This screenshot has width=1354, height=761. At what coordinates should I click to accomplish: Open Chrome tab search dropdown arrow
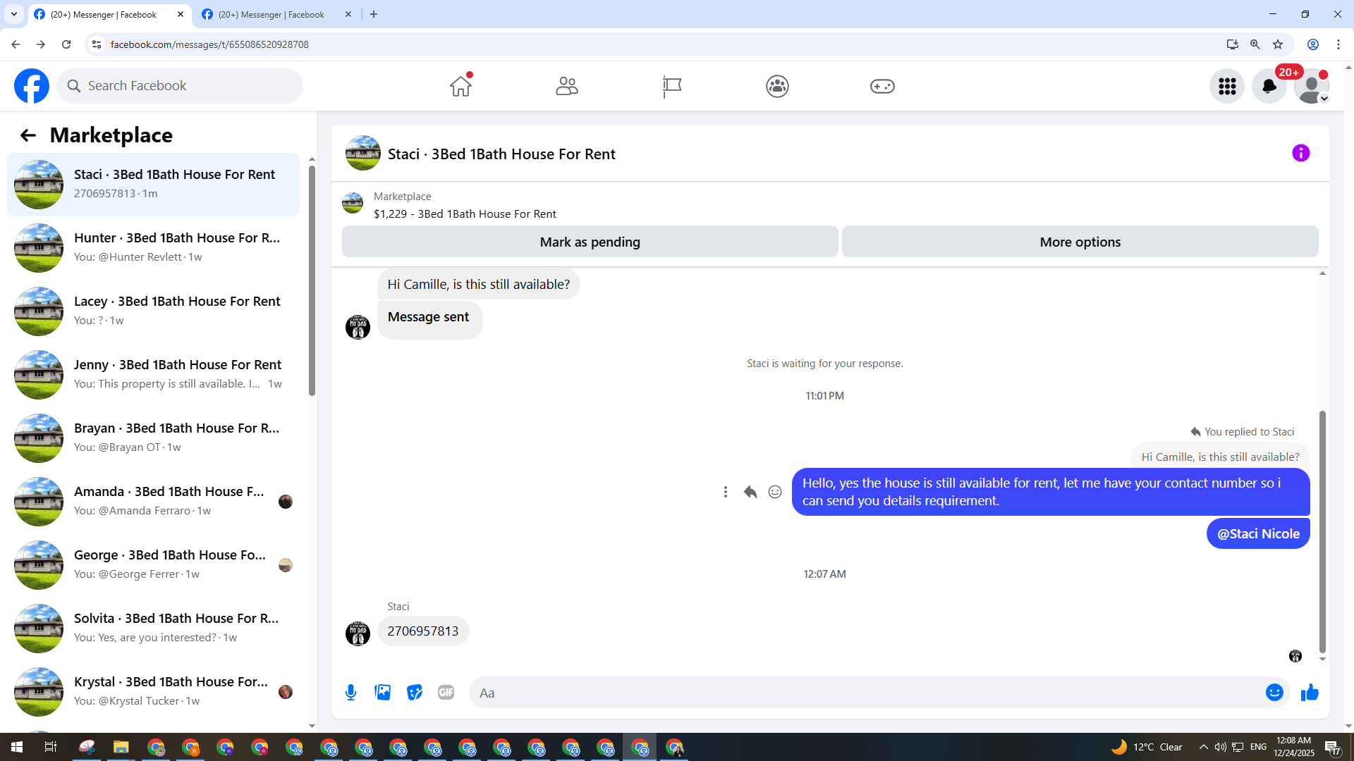click(13, 14)
